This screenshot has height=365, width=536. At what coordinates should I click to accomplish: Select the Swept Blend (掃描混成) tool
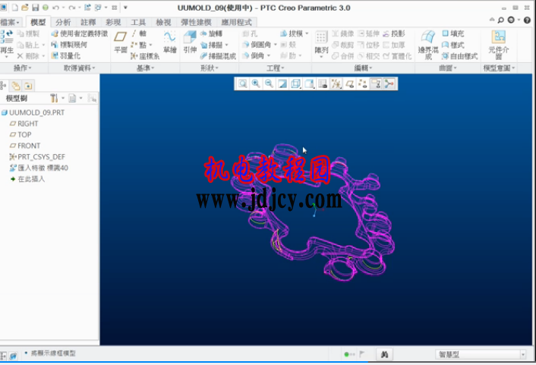tap(219, 56)
